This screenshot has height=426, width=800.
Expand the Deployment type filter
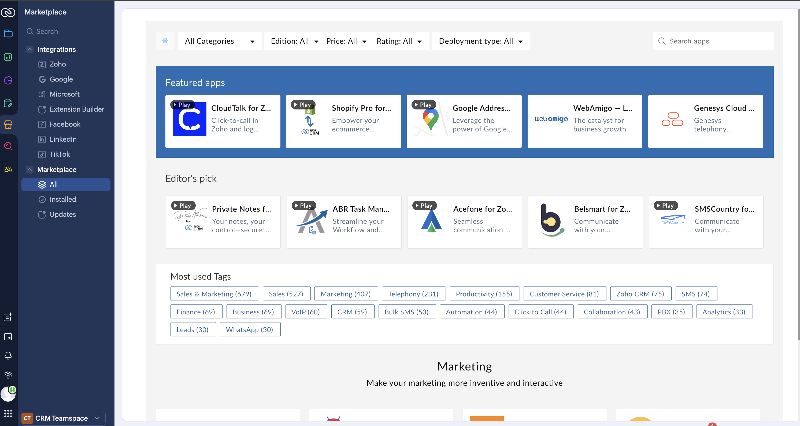pos(480,41)
